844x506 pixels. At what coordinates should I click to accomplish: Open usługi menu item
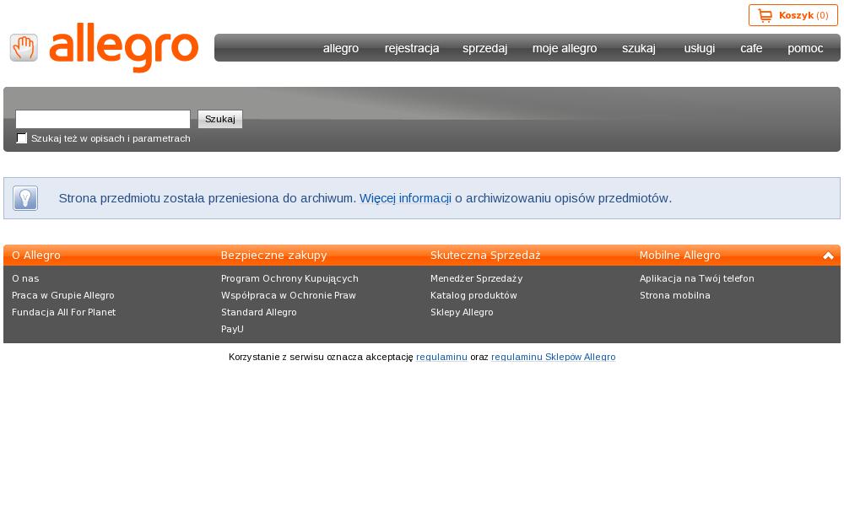click(699, 48)
